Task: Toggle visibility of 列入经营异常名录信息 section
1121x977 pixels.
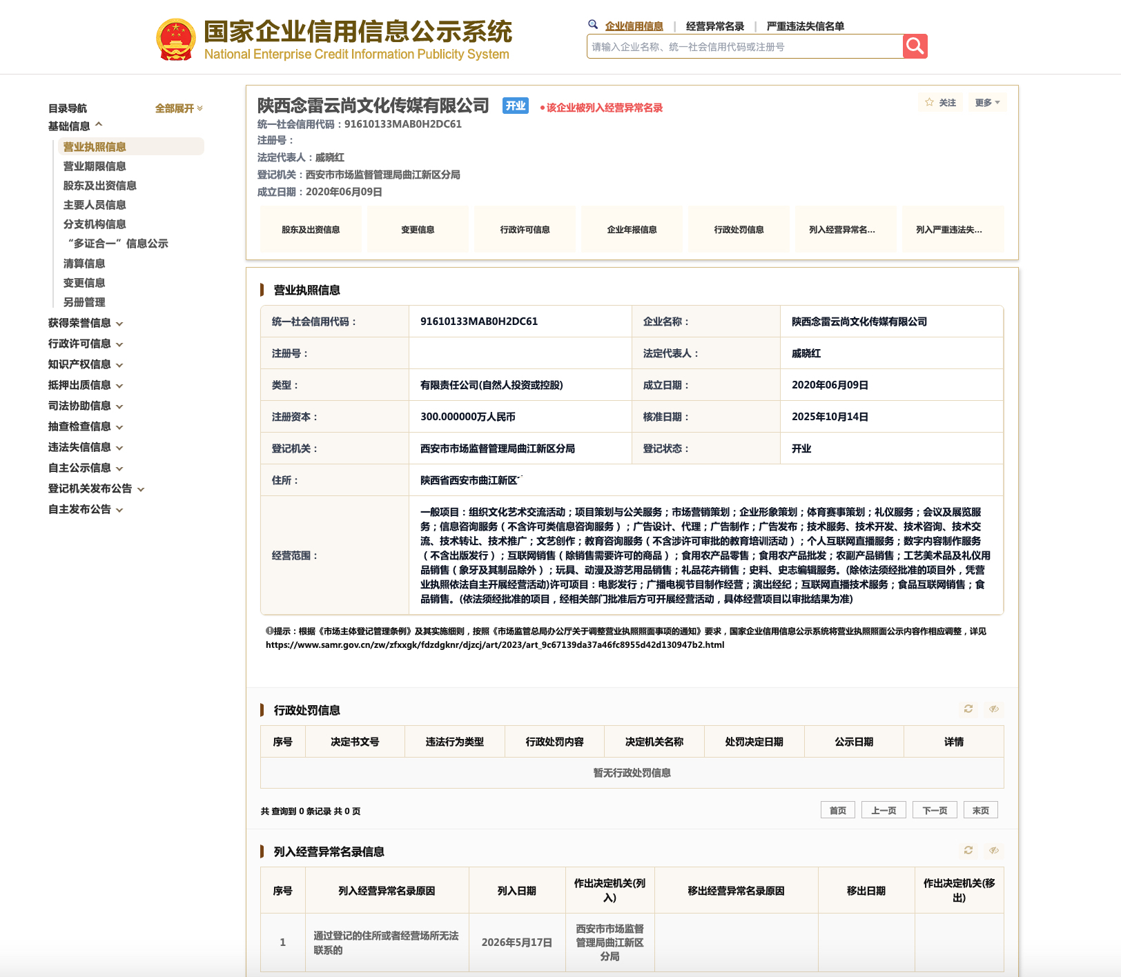Action: pyautogui.click(x=994, y=851)
